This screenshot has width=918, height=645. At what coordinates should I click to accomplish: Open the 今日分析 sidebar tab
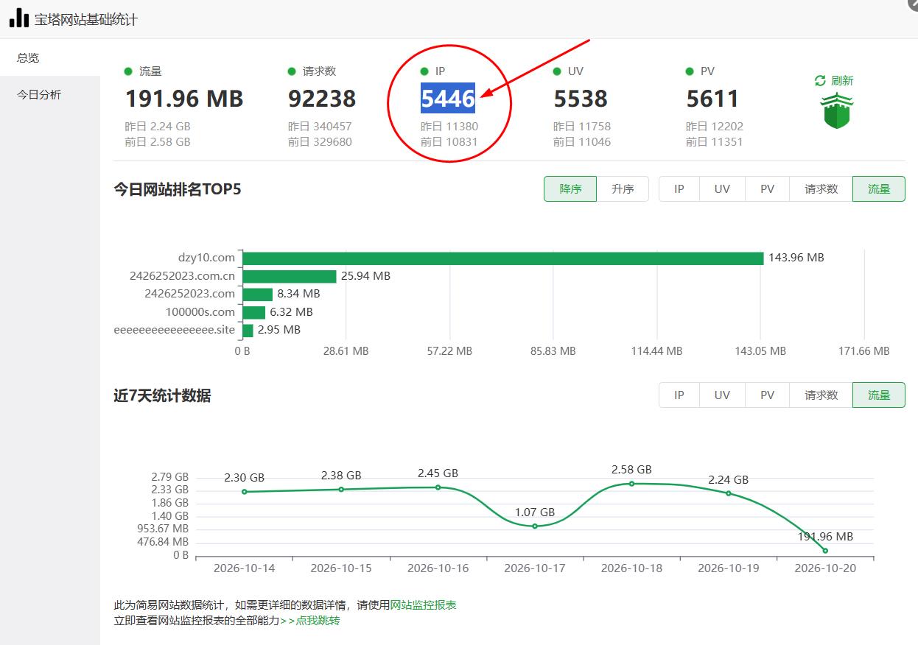pyautogui.click(x=50, y=94)
